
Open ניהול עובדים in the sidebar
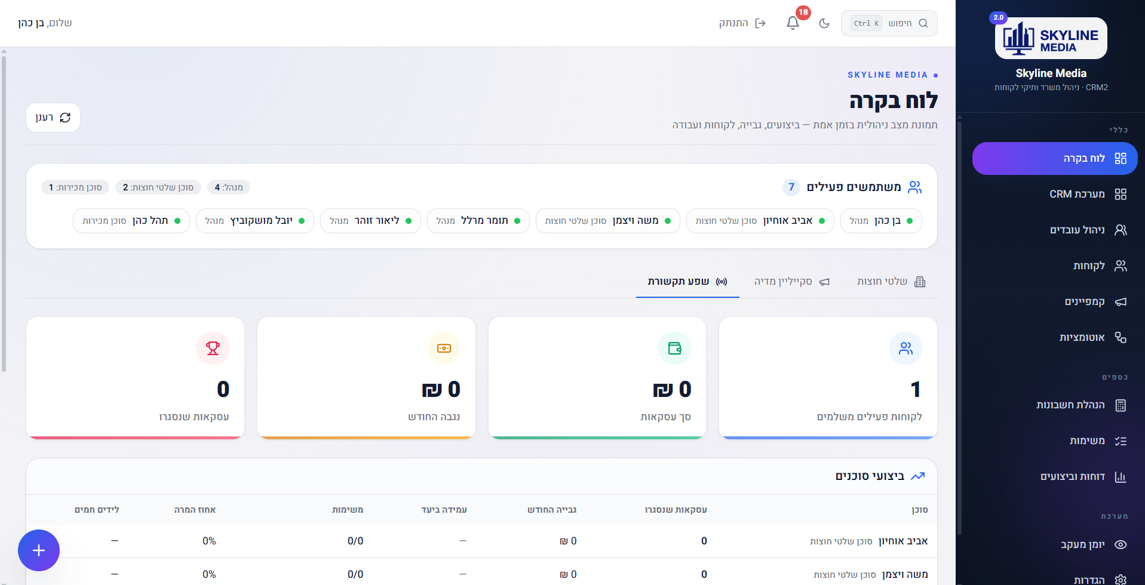(x=1055, y=230)
